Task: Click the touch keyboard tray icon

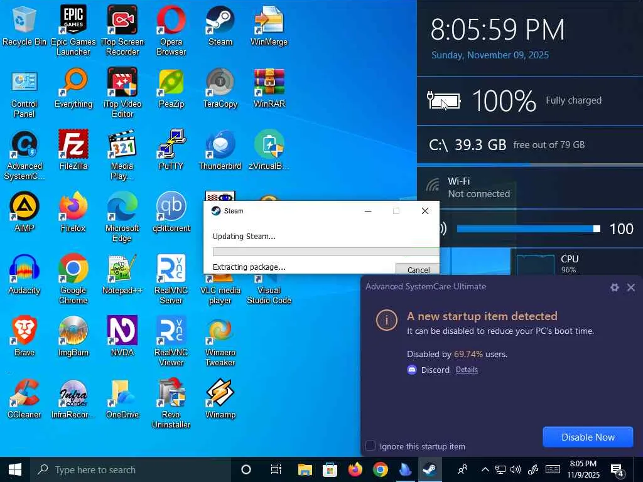Action: [x=553, y=469]
